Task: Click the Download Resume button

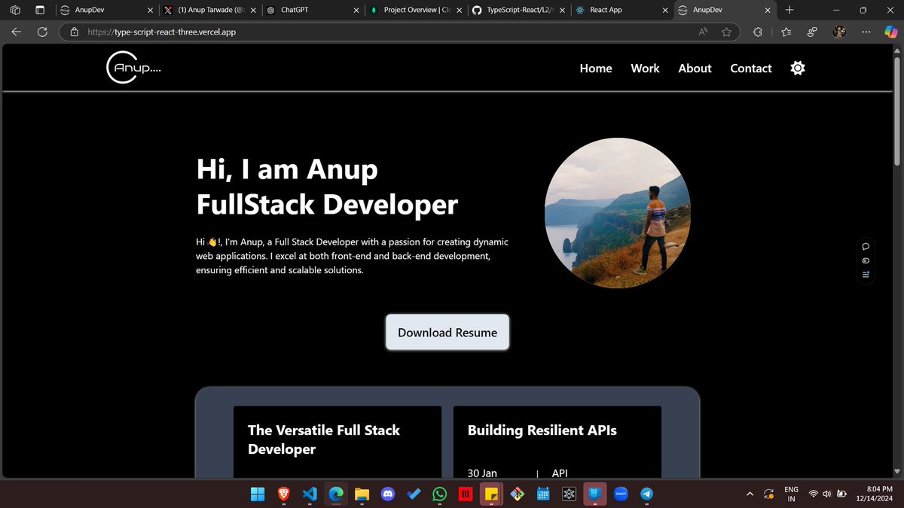Action: pos(447,332)
